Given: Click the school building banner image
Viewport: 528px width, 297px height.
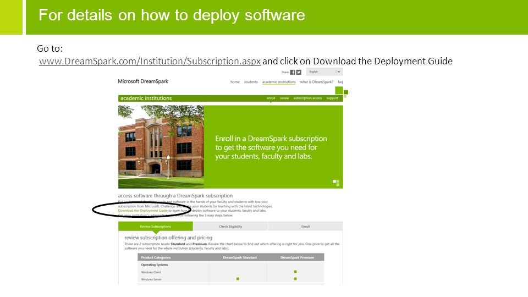Looking at the screenshot, I should tap(161, 147).
